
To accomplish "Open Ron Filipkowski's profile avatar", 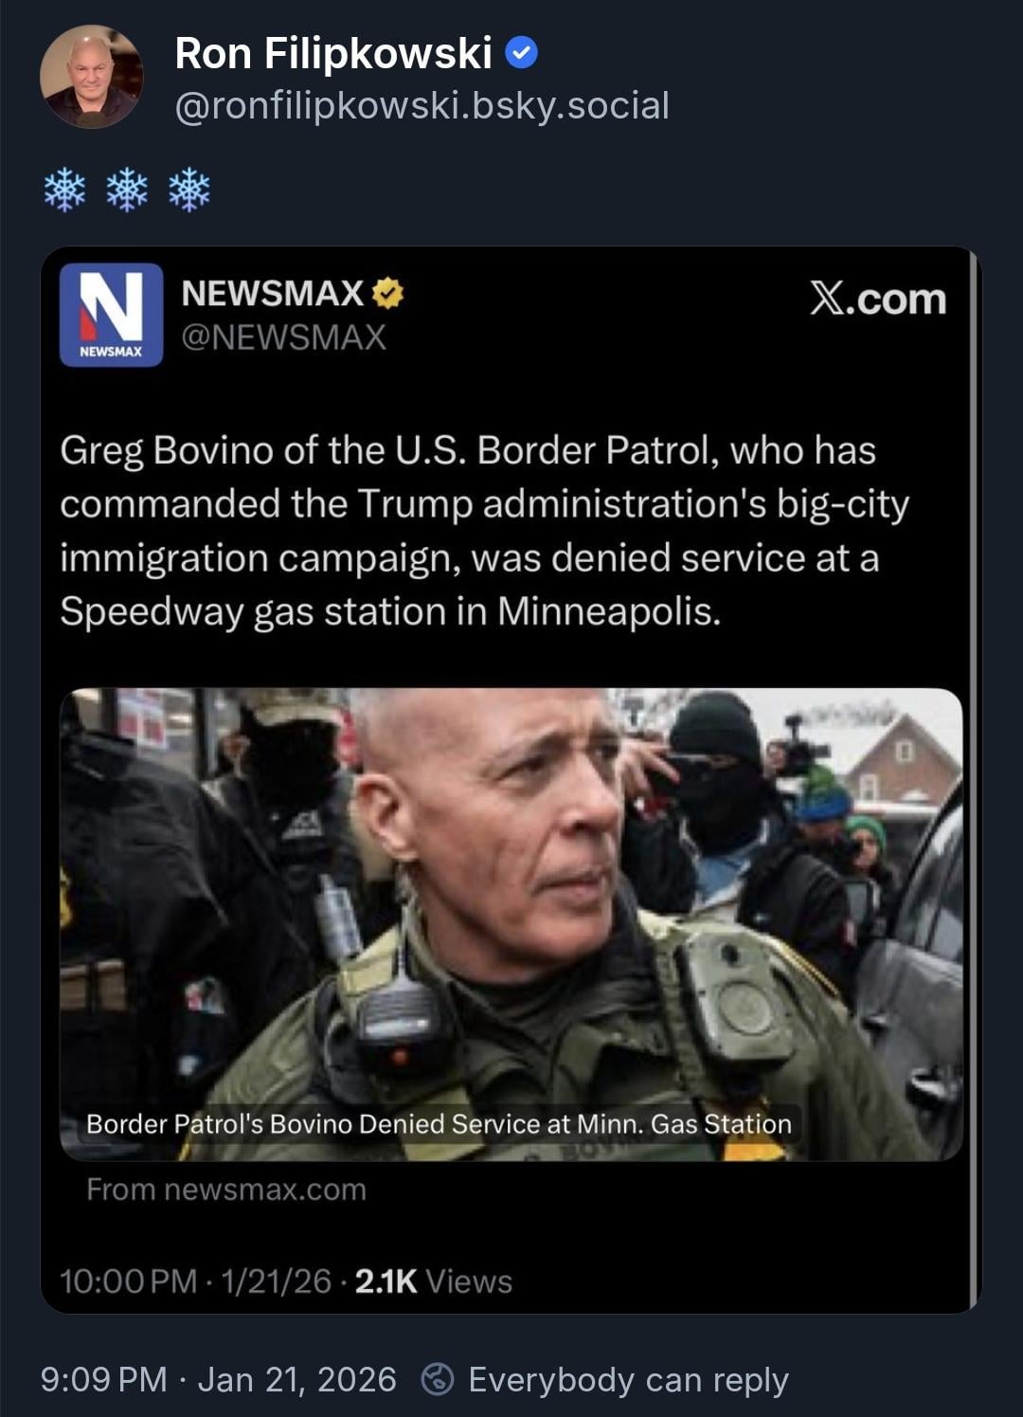I will click(92, 76).
